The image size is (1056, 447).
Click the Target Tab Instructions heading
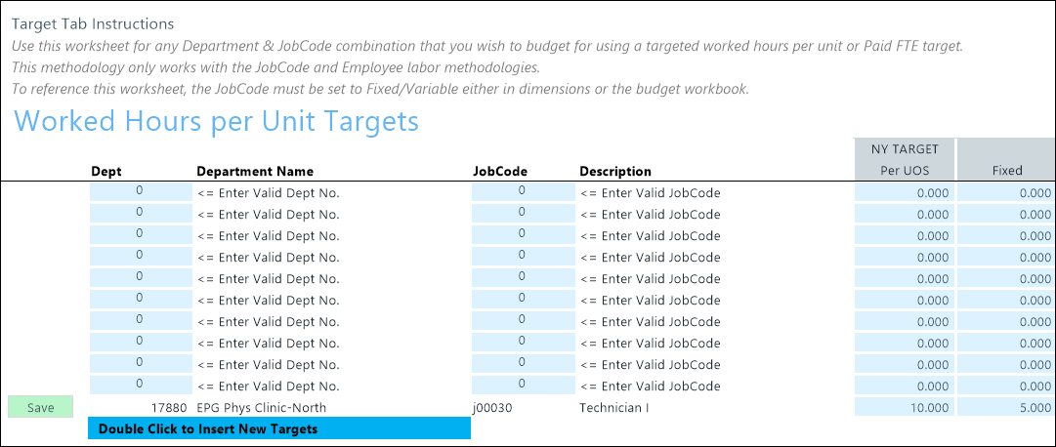pos(93,23)
